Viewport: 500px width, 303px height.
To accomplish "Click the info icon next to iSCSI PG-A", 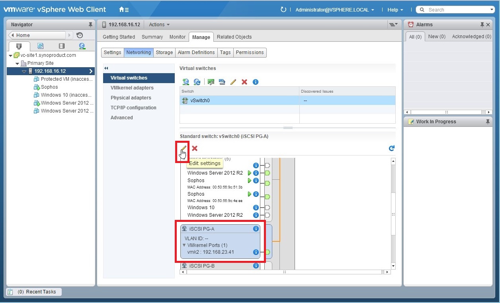I will [256, 229].
